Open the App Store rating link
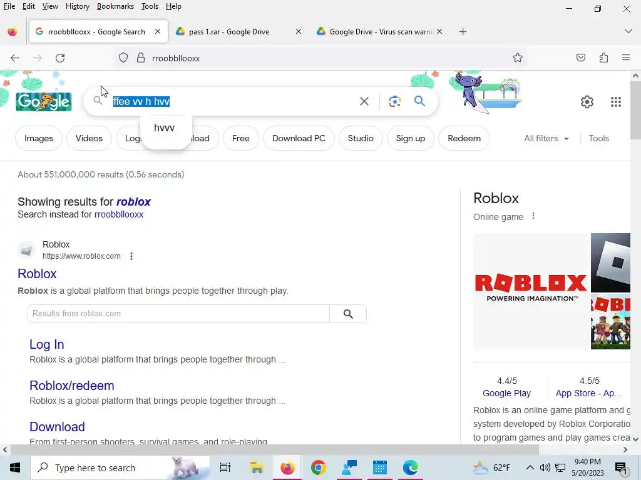This screenshot has height=480, width=641. click(x=588, y=393)
